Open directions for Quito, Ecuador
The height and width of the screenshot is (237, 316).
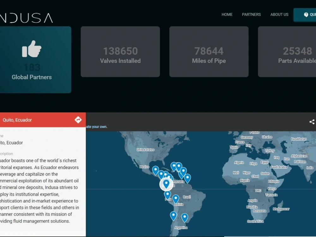click(x=78, y=120)
